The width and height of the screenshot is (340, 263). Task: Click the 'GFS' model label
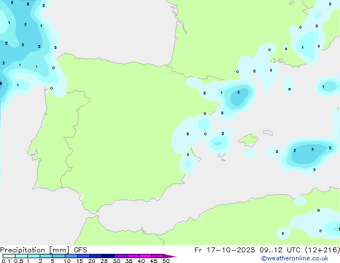80,250
